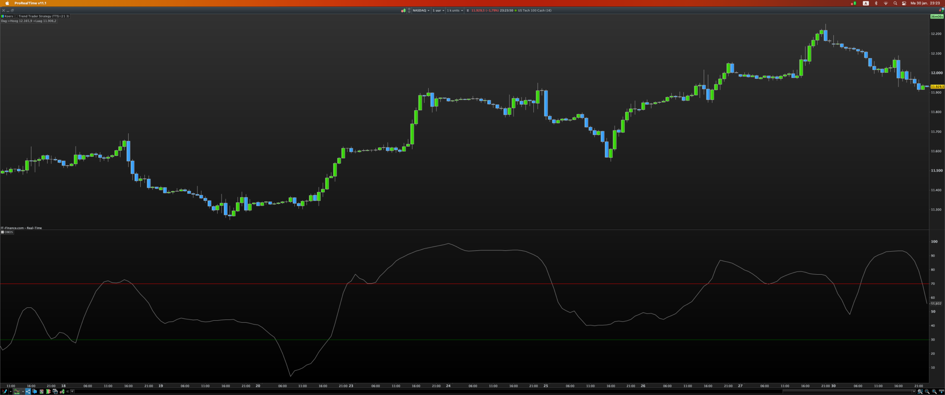
Task: Click the date label 23 on time axis
Action: coord(351,386)
